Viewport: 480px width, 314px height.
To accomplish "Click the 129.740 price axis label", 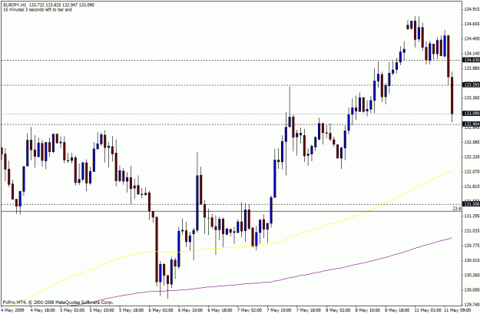I will (472, 305).
